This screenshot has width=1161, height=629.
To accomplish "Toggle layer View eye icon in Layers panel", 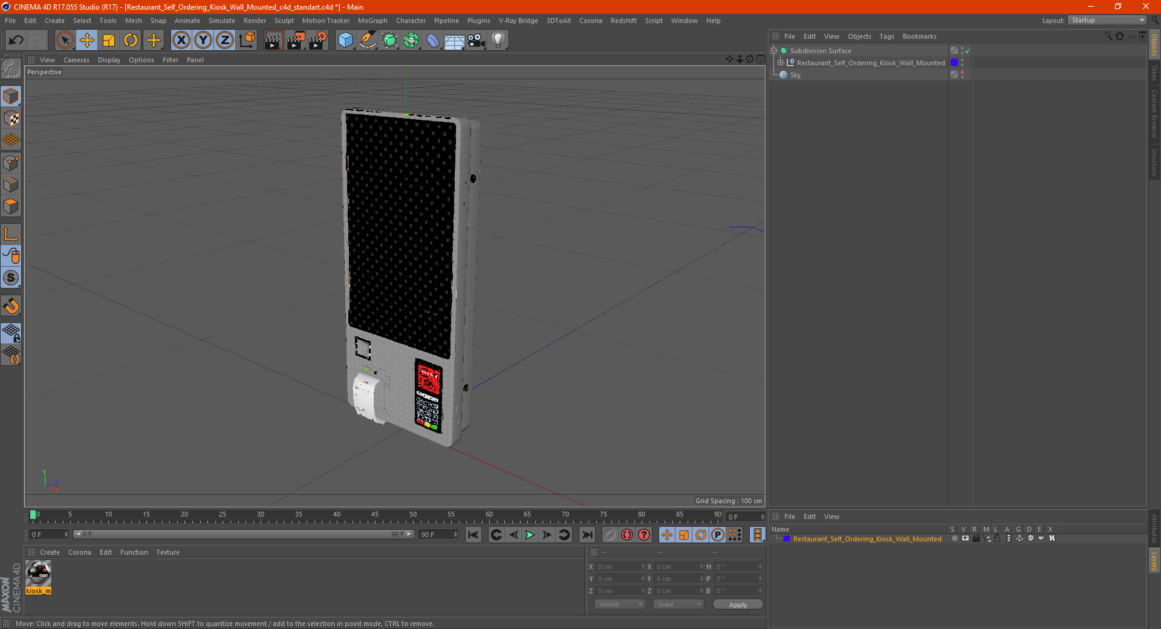I will coord(965,539).
